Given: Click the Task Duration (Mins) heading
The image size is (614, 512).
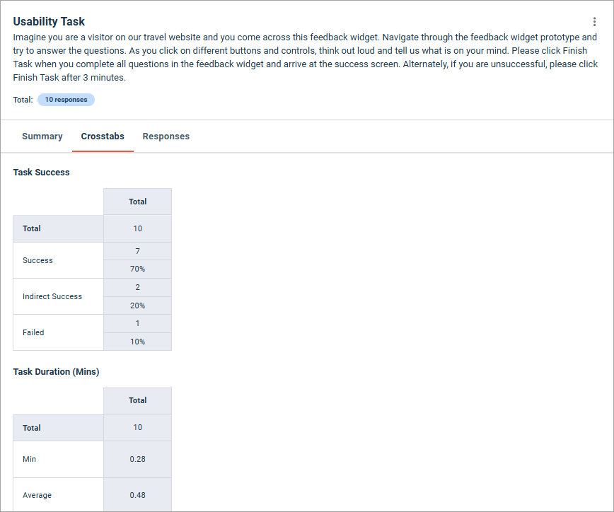Looking at the screenshot, I should [x=56, y=371].
